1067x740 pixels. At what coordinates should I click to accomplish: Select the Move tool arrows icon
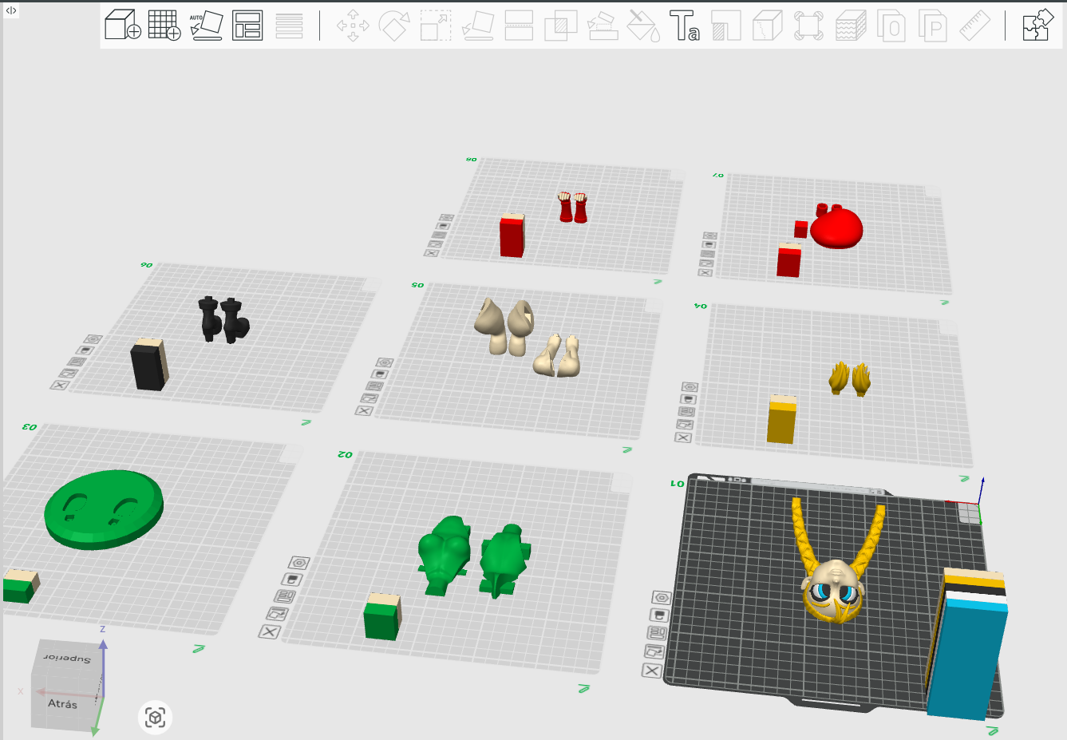coord(353,25)
